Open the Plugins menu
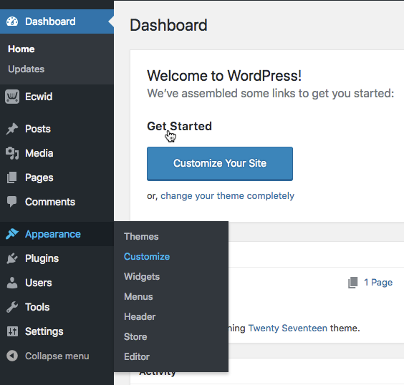Screen dimensions: 404x385 click(42, 258)
